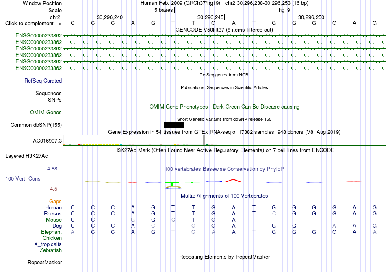Click the SNPs label of the Publications track

55,100
